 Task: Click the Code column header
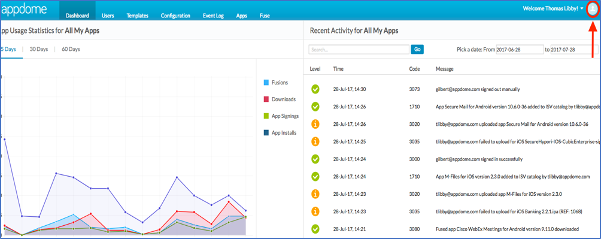coord(414,69)
